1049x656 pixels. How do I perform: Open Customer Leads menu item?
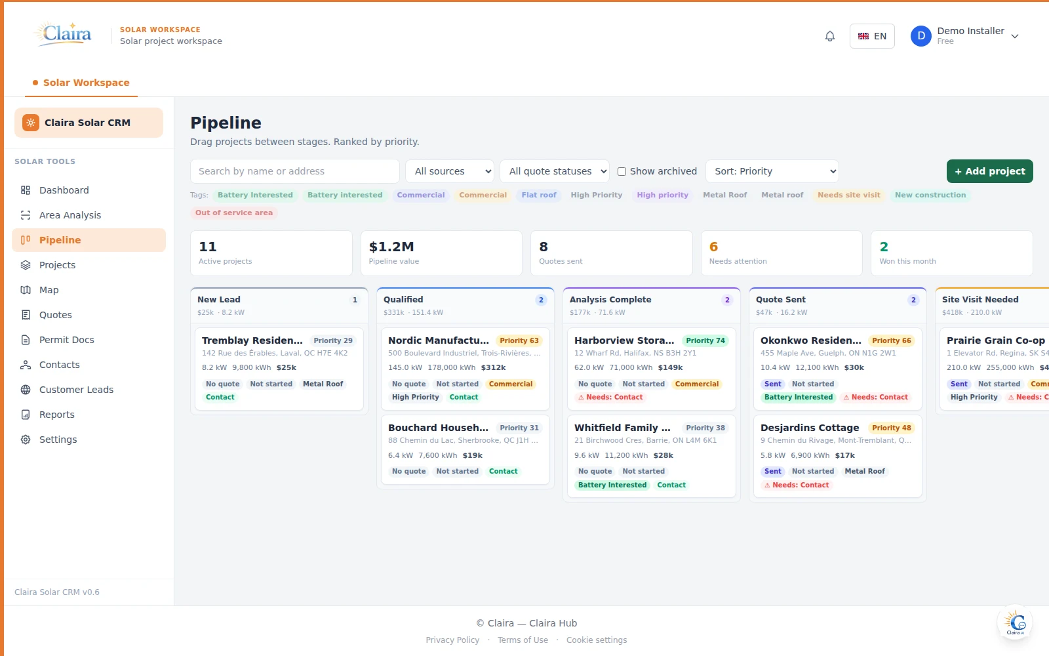click(x=89, y=390)
